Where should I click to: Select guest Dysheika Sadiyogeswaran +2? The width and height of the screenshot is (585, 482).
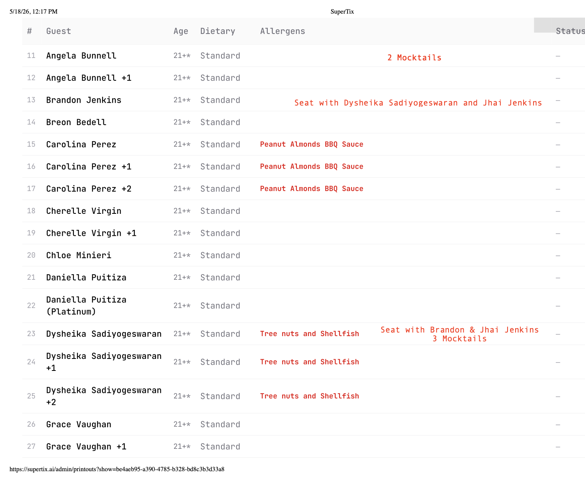(x=104, y=396)
